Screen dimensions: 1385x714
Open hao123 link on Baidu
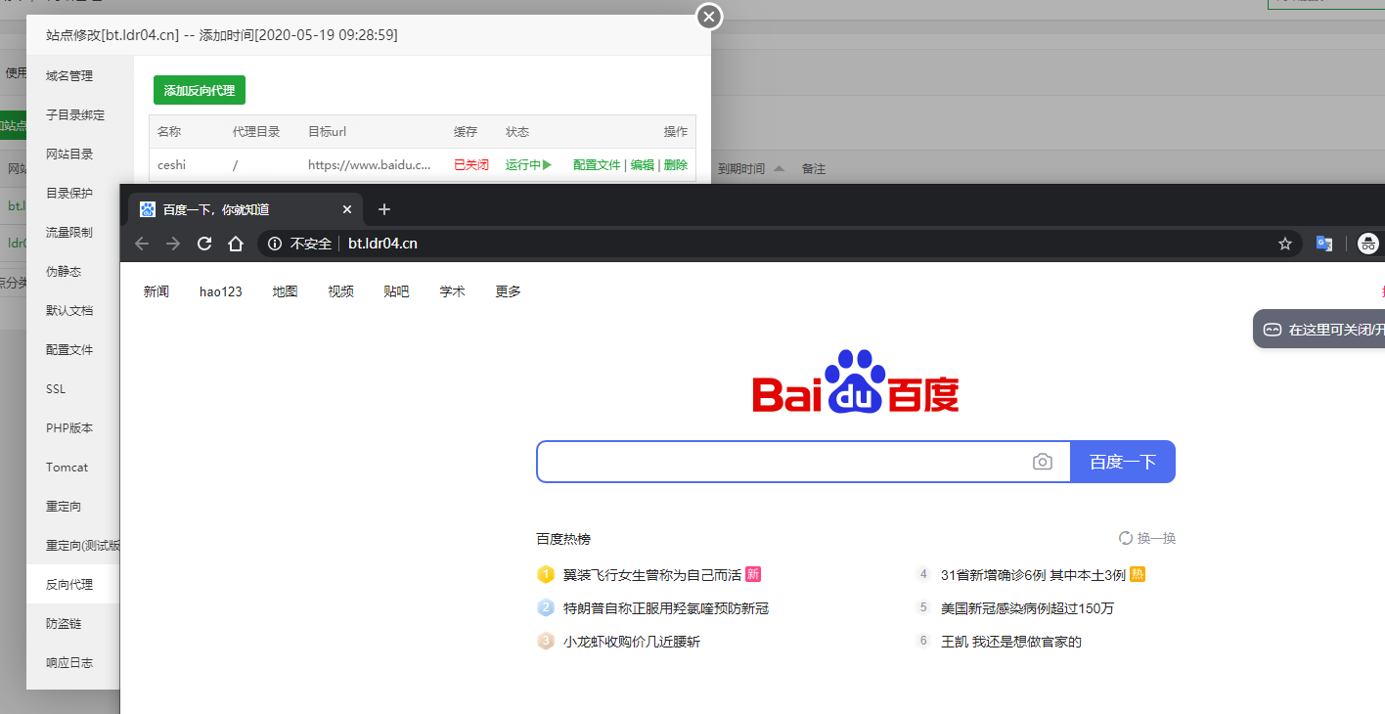[221, 291]
